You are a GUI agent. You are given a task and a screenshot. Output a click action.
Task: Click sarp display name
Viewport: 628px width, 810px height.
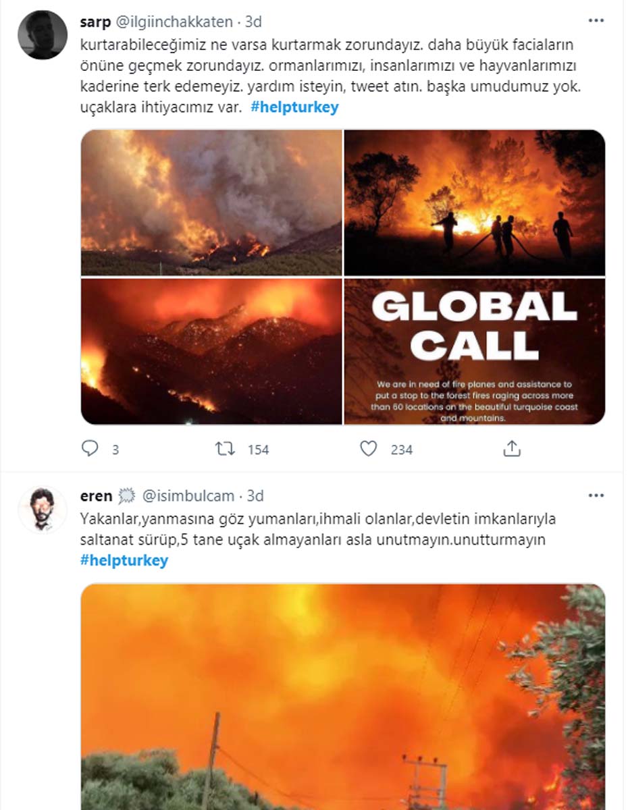click(95, 22)
